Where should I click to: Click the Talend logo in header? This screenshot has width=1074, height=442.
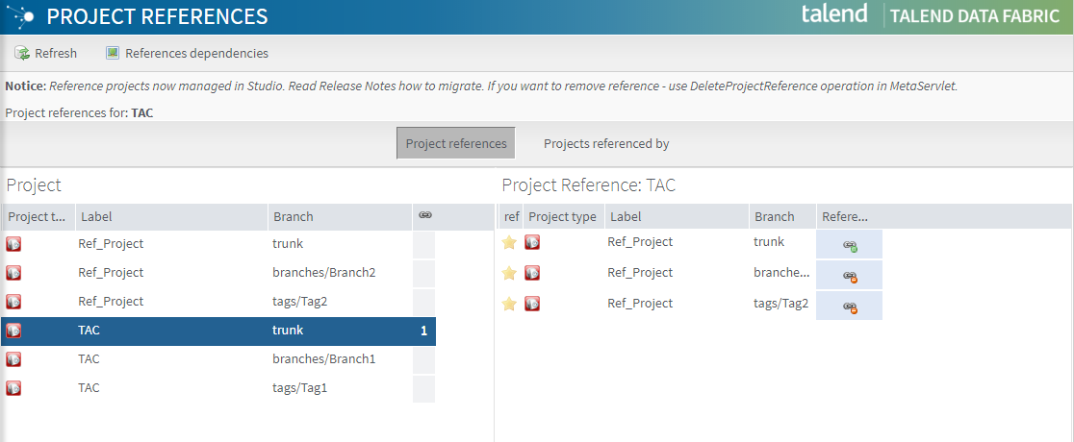834,14
